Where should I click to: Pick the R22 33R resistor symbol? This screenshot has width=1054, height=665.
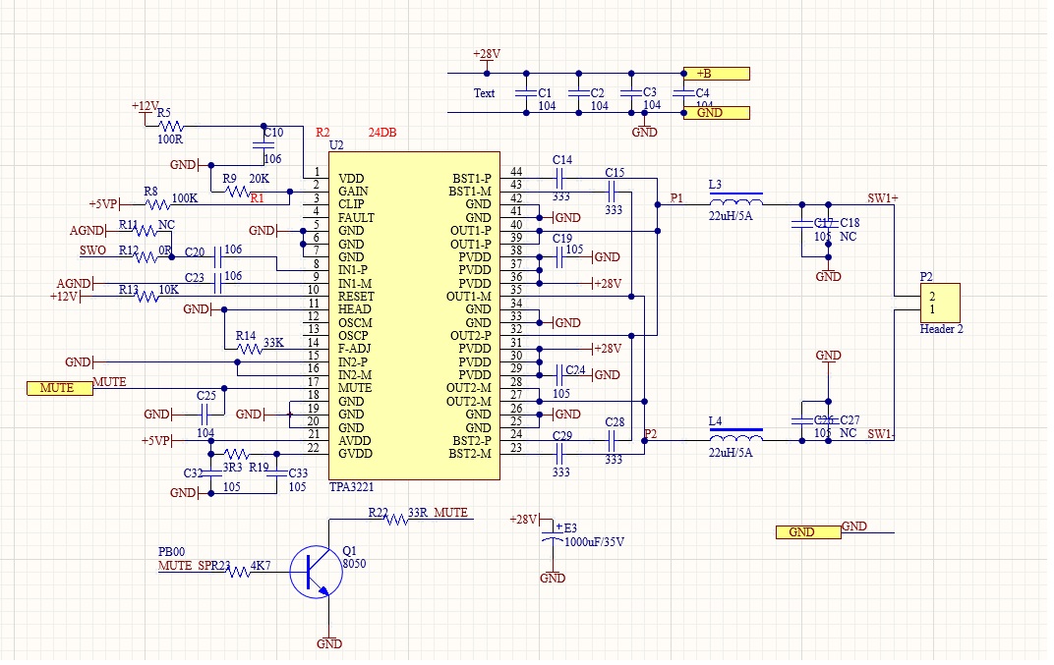click(395, 520)
